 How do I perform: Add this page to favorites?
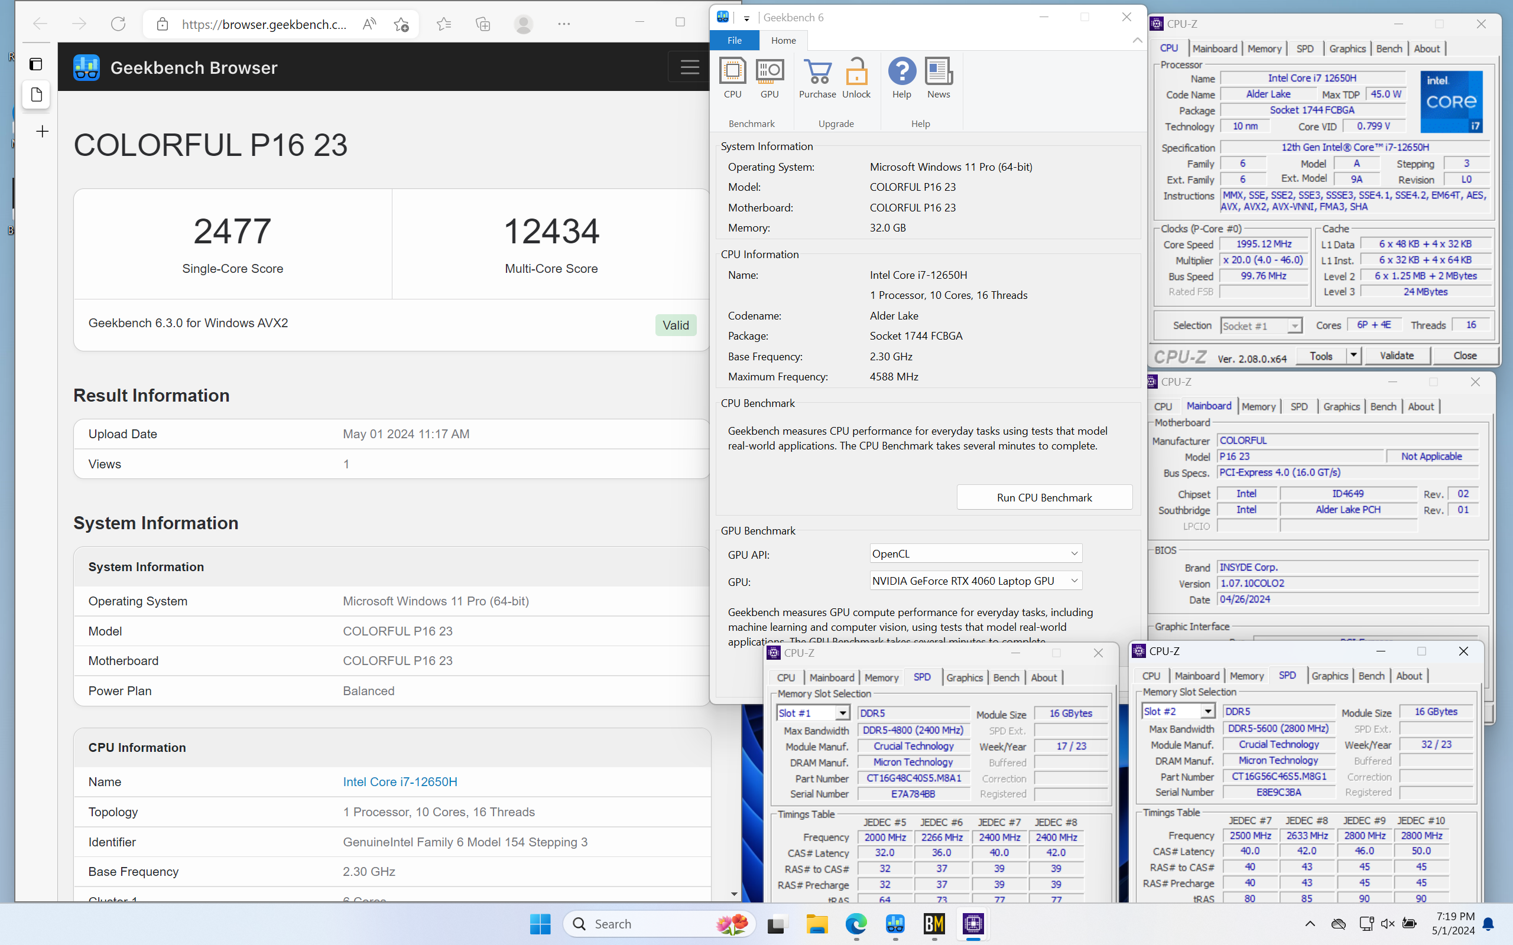coord(401,24)
